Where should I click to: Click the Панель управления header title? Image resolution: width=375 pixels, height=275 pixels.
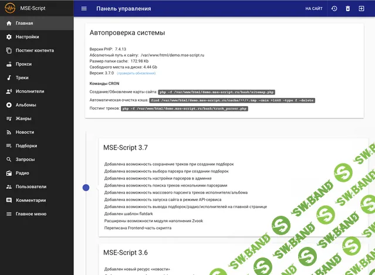point(124,9)
